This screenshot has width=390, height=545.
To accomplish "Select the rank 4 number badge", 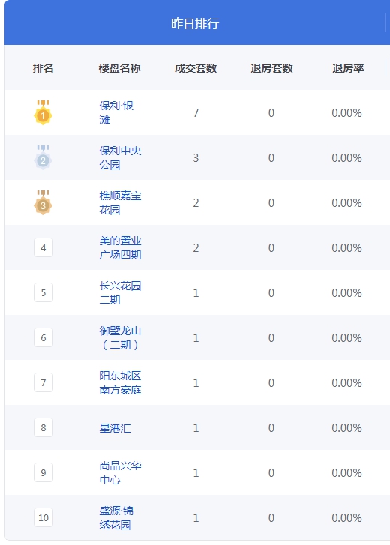I will click(x=43, y=247).
